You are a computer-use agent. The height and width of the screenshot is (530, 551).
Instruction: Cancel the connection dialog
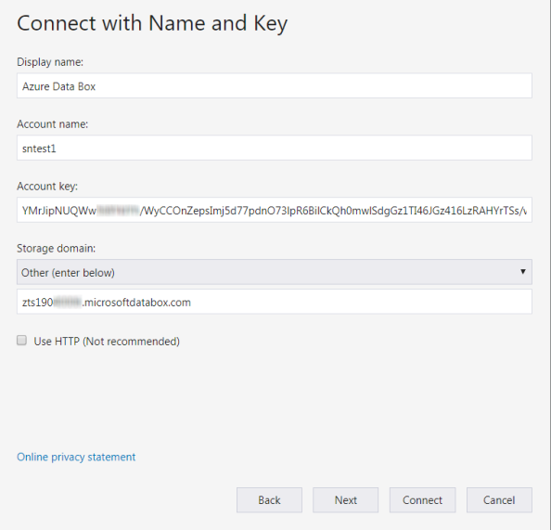499,500
